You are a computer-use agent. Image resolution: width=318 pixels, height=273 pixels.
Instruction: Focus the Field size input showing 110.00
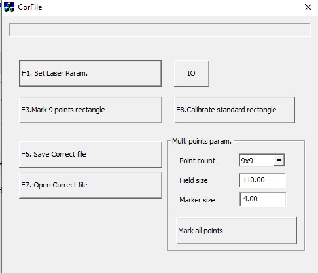point(262,180)
